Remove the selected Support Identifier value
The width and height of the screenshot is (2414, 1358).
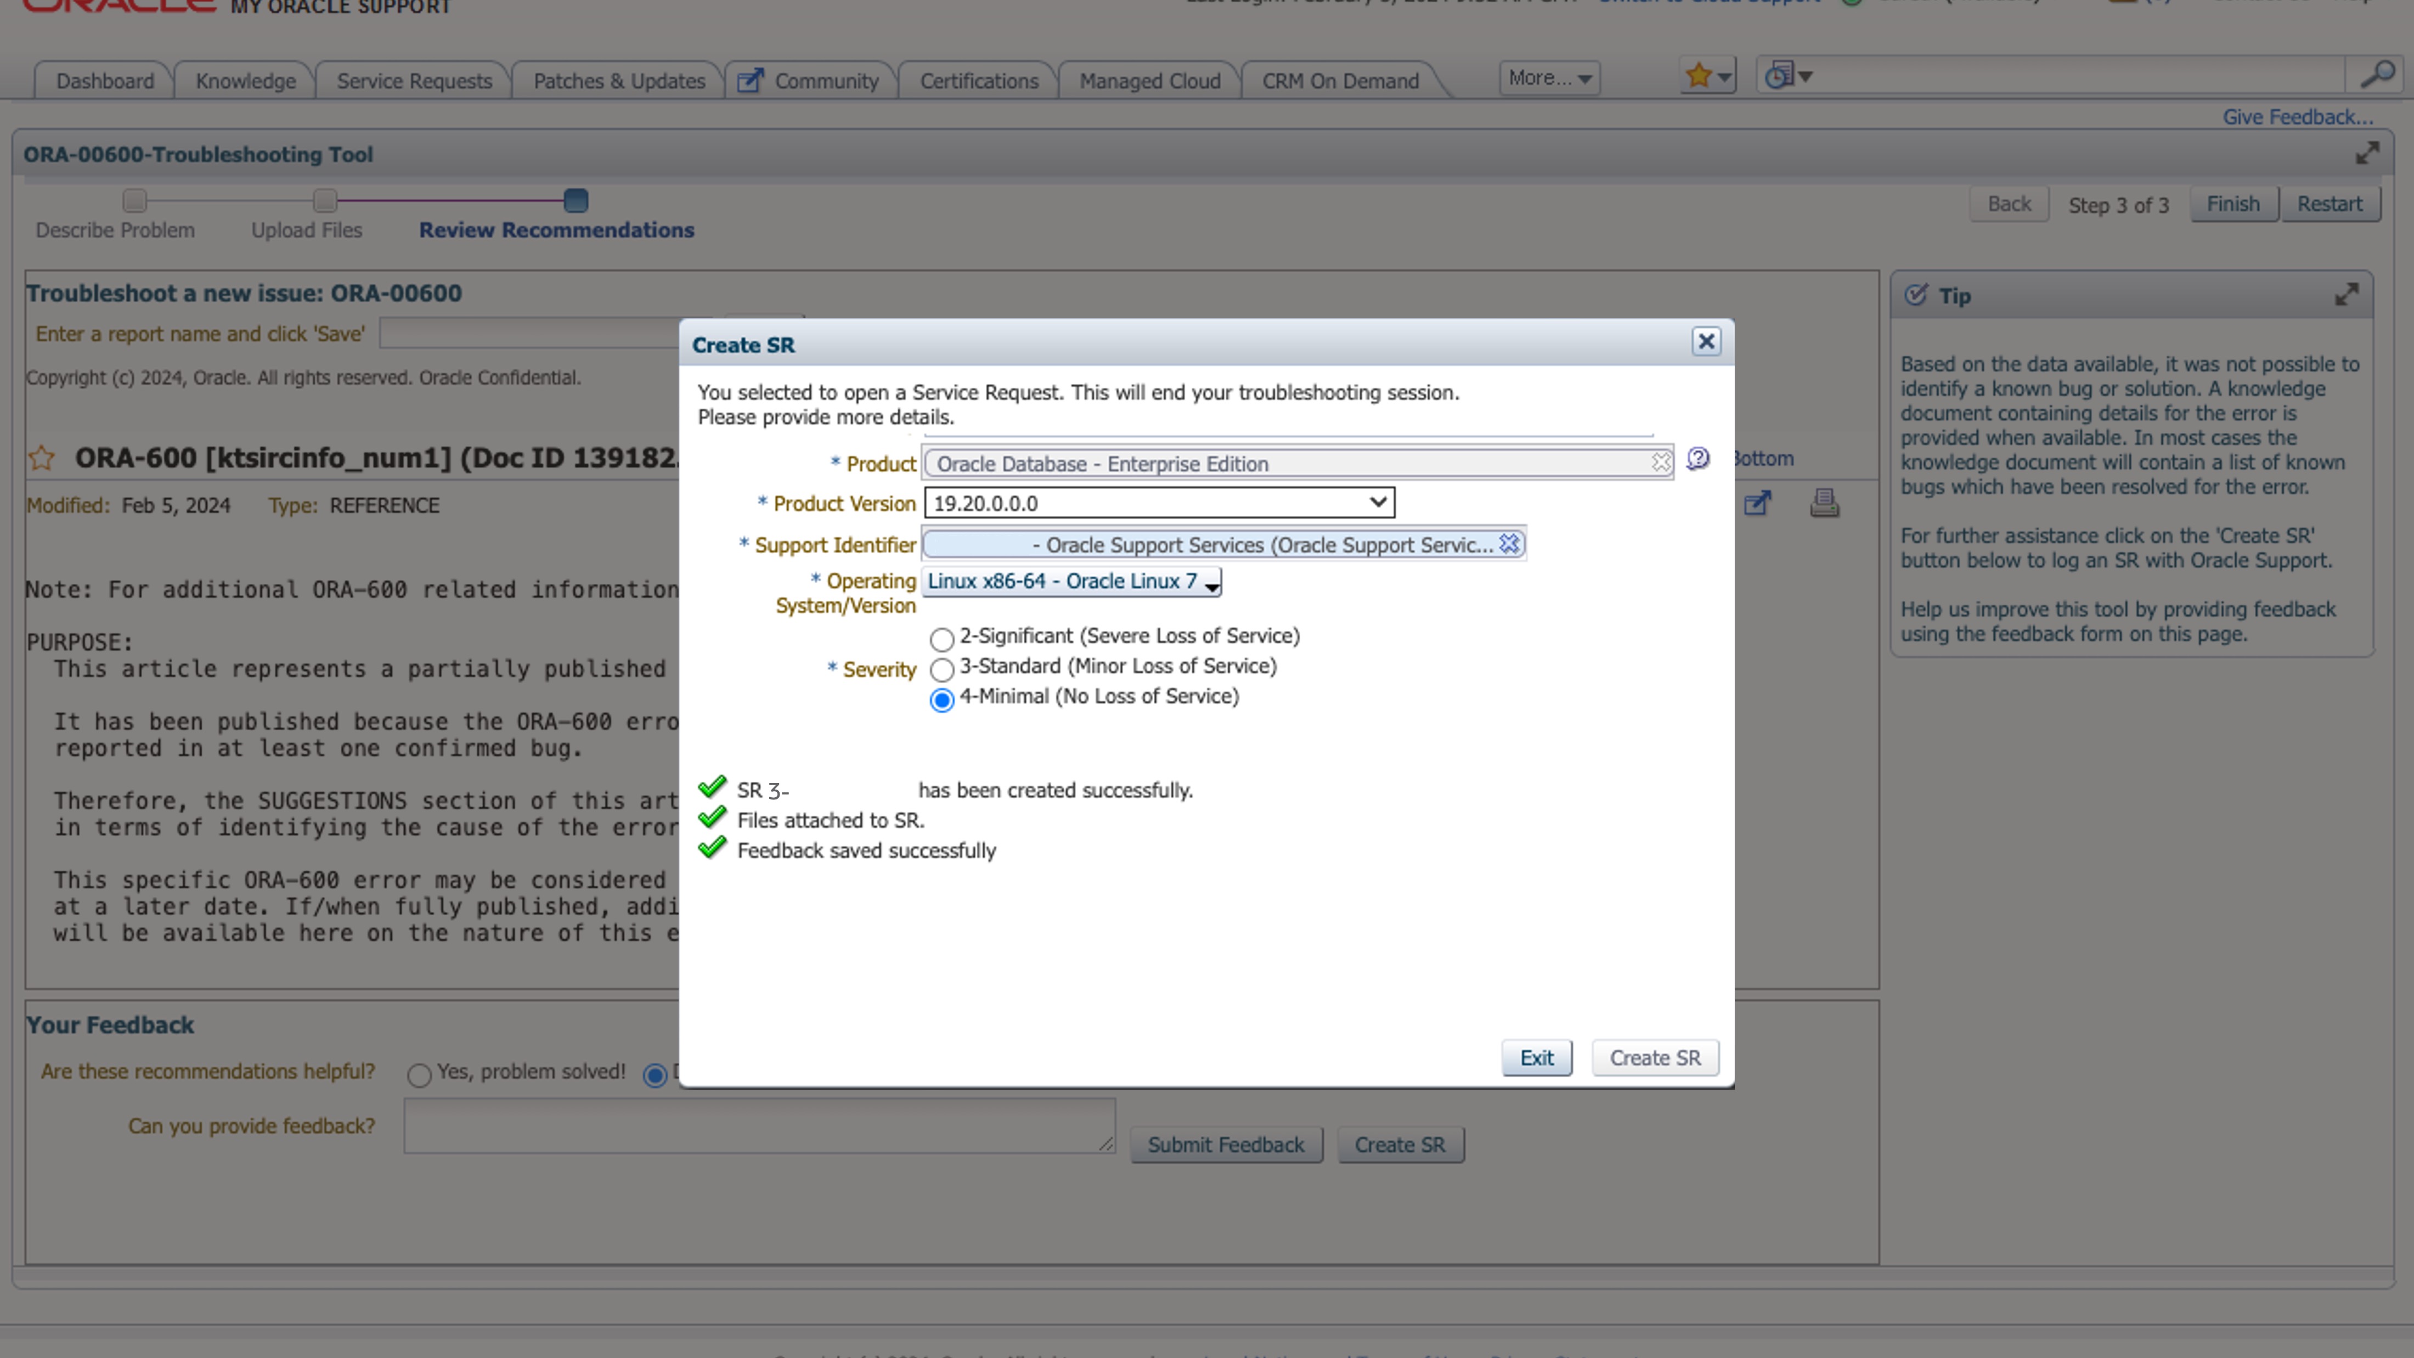pyautogui.click(x=1509, y=544)
